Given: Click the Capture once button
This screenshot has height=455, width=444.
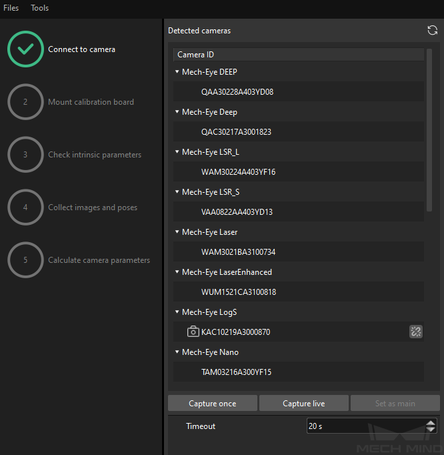Looking at the screenshot, I should point(213,403).
